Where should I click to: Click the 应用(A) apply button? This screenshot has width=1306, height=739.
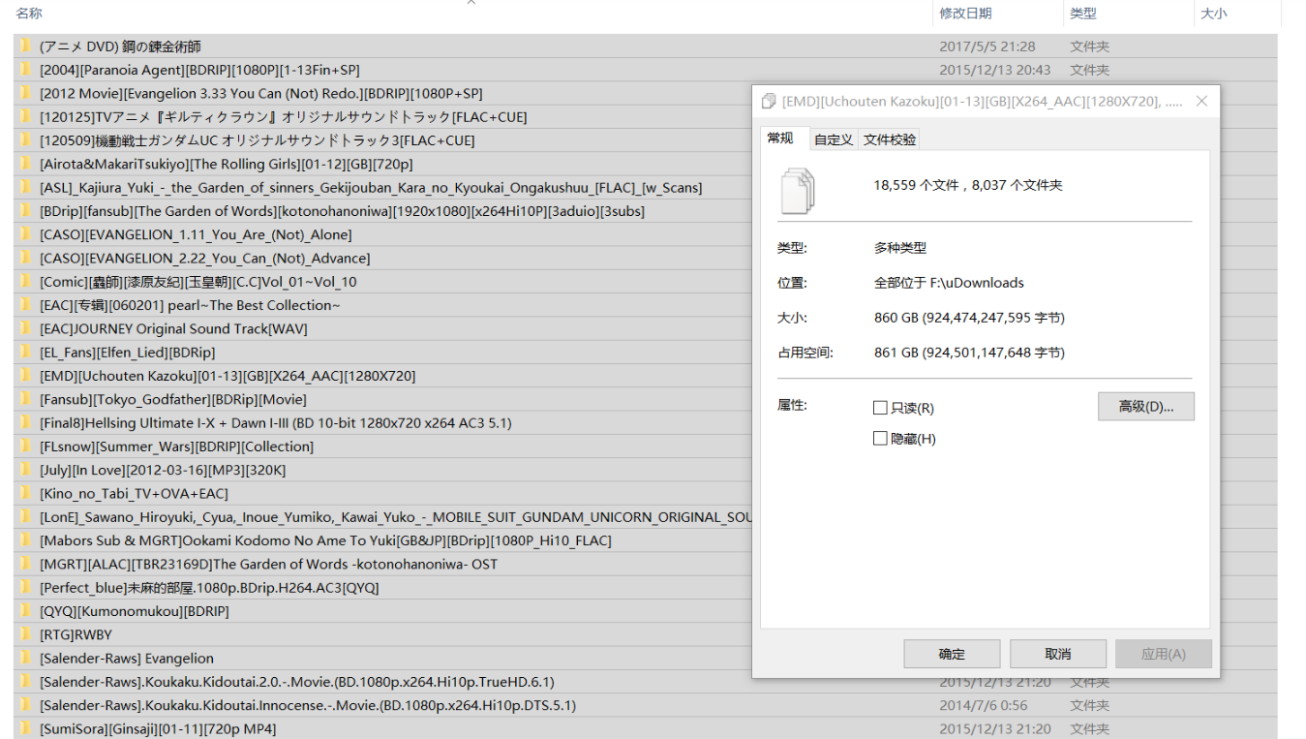pyautogui.click(x=1164, y=654)
